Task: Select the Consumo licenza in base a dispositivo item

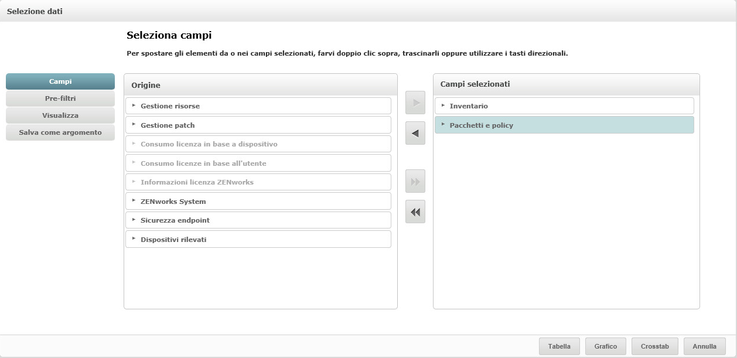Action: (x=209, y=144)
